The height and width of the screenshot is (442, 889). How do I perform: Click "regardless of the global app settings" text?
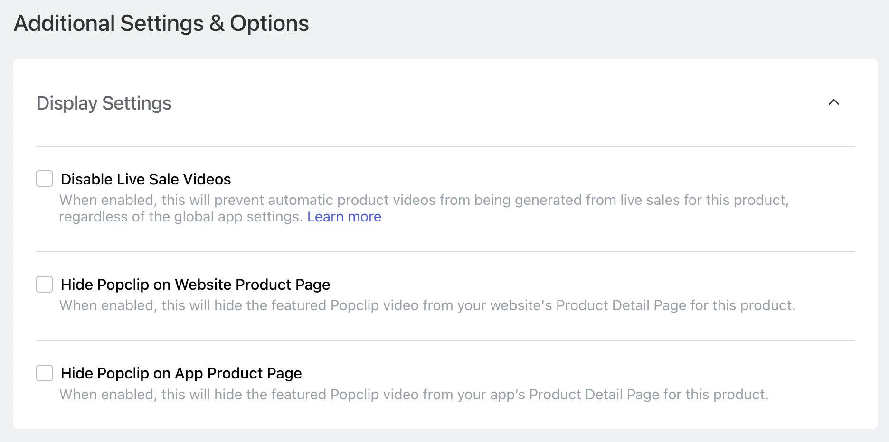(x=180, y=217)
